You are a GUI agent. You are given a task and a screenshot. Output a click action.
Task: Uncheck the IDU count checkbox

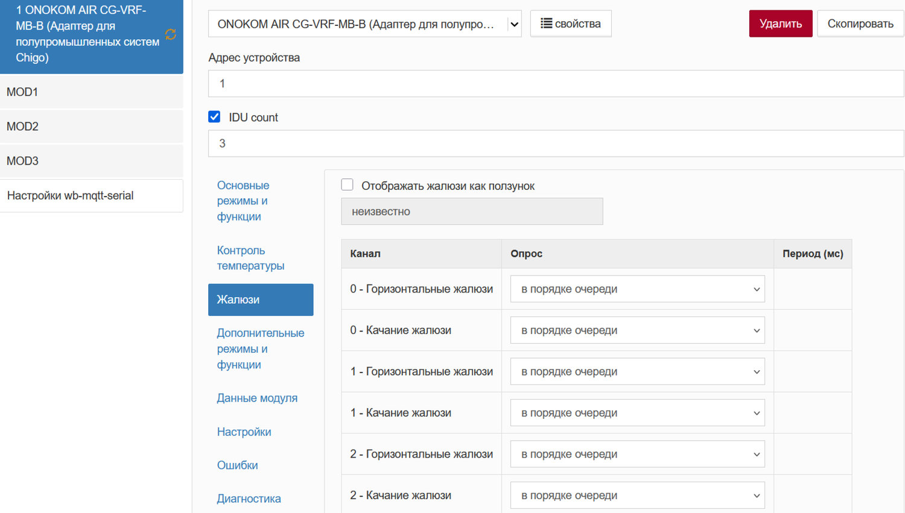pyautogui.click(x=214, y=117)
